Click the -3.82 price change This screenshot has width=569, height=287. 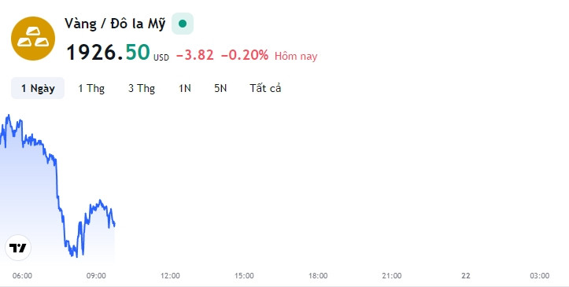(195, 55)
